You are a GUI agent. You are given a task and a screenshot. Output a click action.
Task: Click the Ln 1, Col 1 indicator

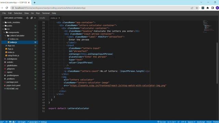[x=171, y=122]
